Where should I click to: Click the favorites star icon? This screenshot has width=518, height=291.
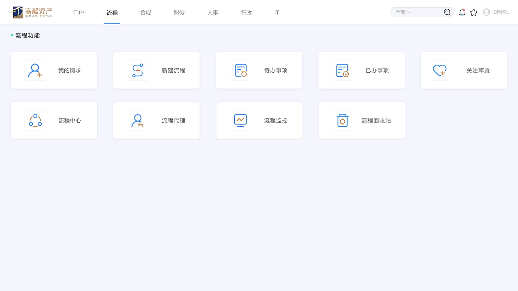click(x=474, y=12)
